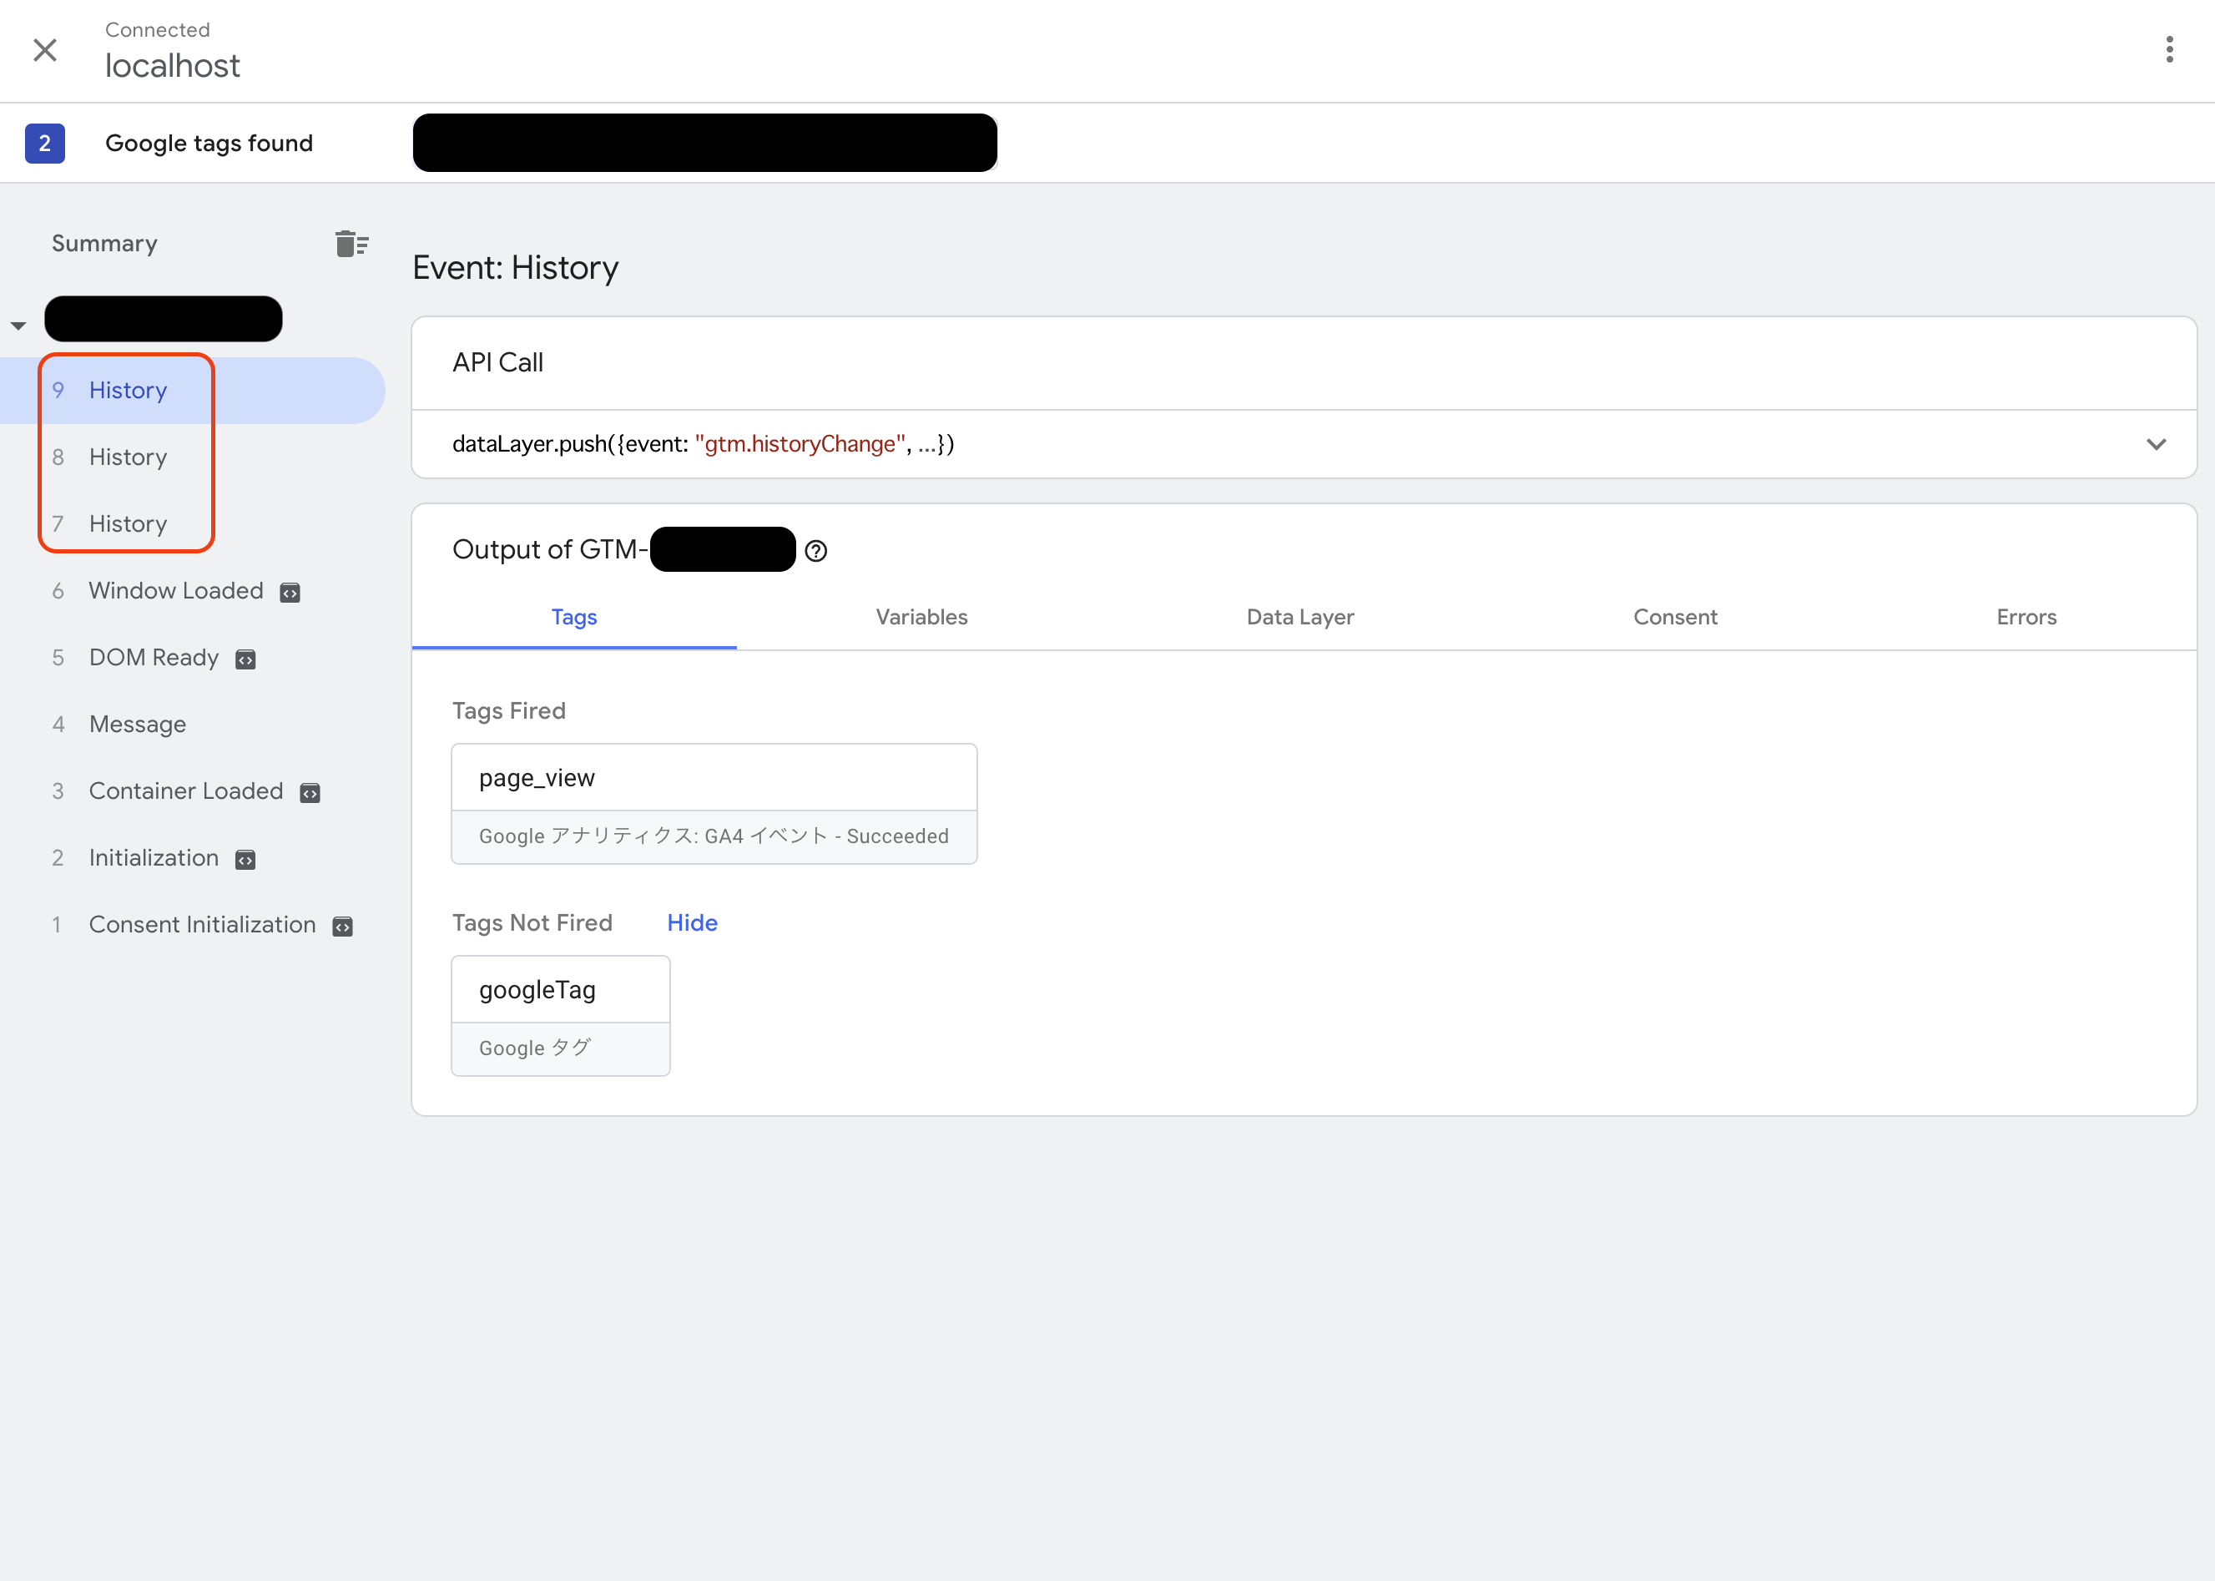This screenshot has width=2215, height=1581.
Task: Click the code icon beside Initialization
Action: pos(245,859)
